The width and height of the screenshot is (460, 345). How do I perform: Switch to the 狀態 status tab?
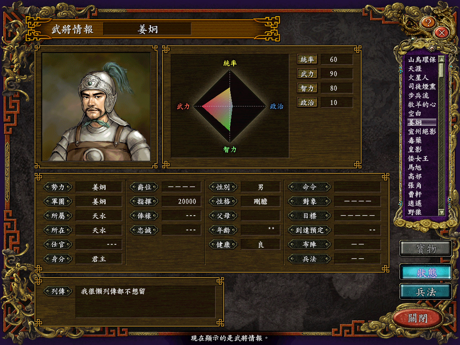426,272
